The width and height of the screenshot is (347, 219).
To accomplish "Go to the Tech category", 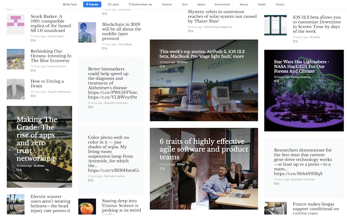I will [x=185, y=4].
